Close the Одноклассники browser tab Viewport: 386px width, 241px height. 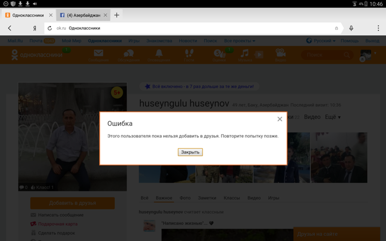click(x=51, y=15)
